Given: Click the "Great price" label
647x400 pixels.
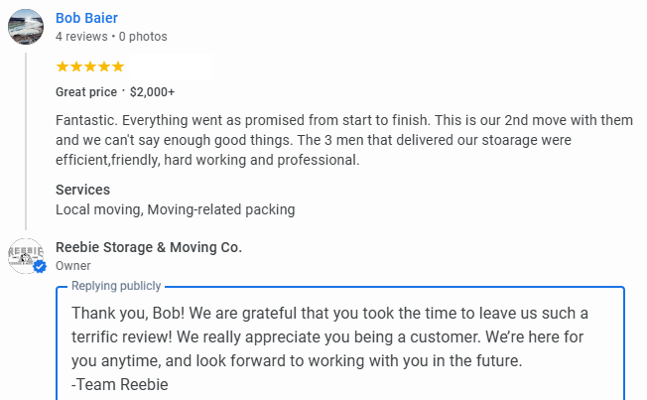Looking at the screenshot, I should (x=86, y=92).
